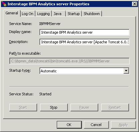
Task: Click into the Display name field
Action: pos(85,32)
